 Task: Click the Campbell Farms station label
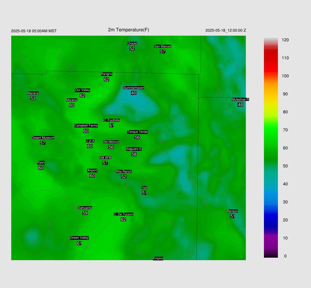[86, 126]
